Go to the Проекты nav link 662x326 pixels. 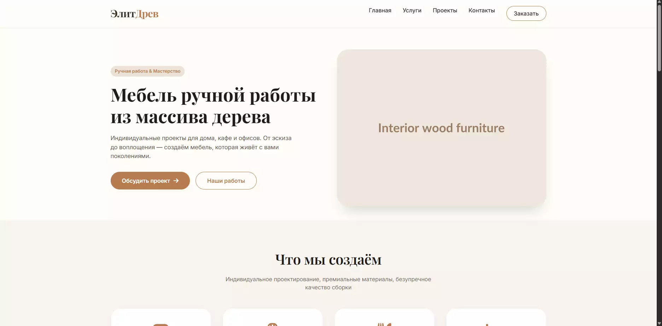click(445, 11)
